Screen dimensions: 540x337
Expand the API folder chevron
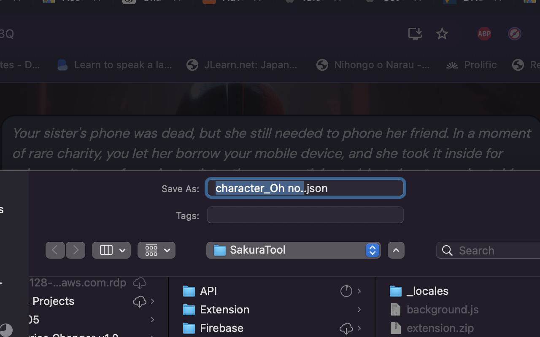pos(359,291)
